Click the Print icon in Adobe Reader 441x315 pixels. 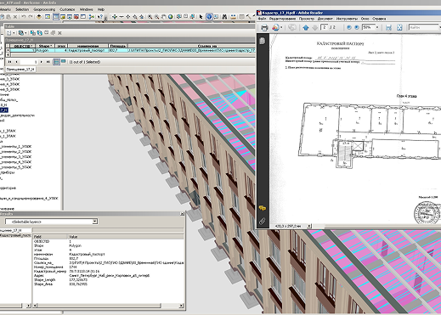(x=264, y=27)
